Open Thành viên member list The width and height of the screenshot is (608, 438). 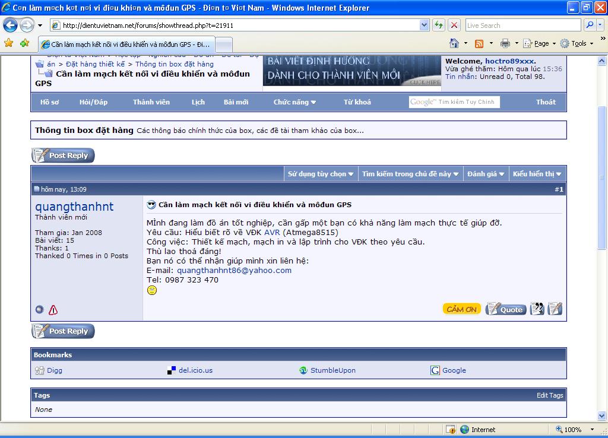pos(151,102)
